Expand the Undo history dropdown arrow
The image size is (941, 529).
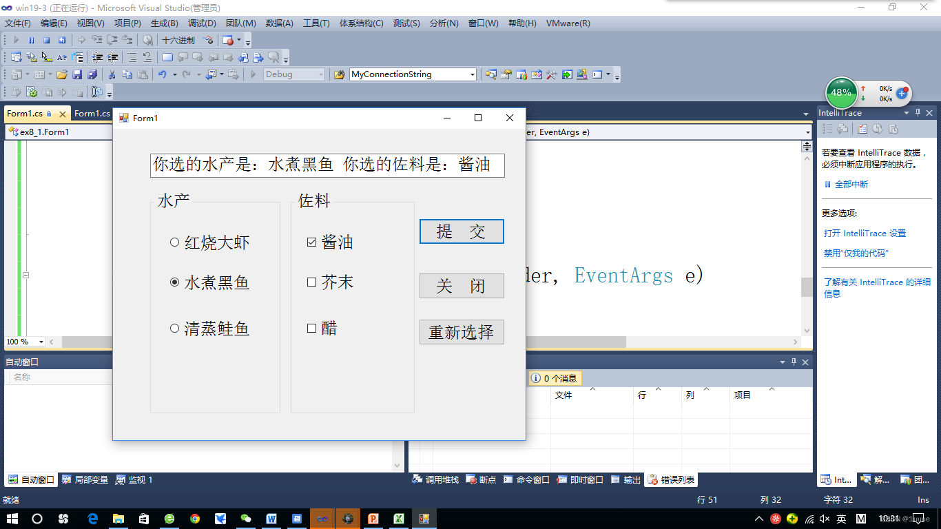(174, 74)
